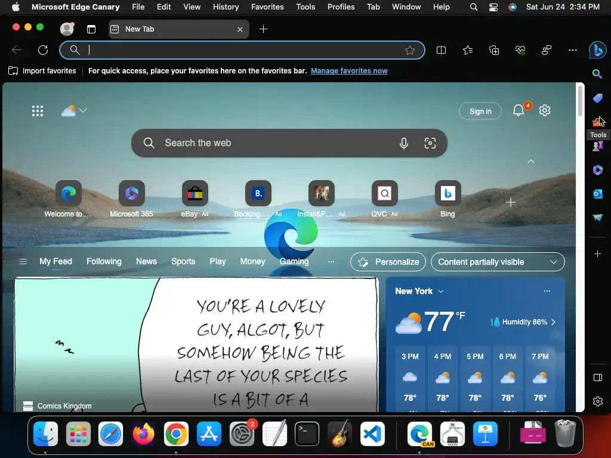Expand the weather dropdown near launcher

82,110
